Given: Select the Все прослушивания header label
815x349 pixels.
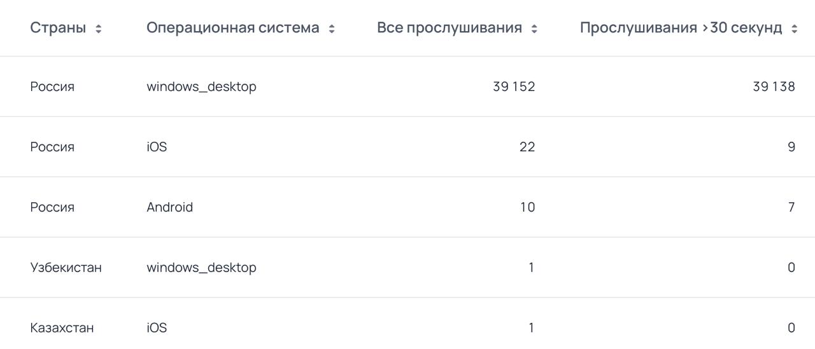Looking at the screenshot, I should coord(450,28).
